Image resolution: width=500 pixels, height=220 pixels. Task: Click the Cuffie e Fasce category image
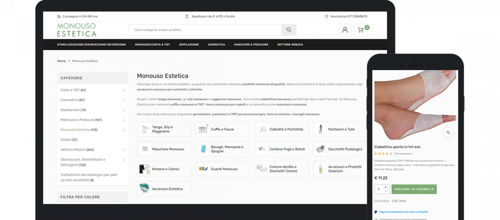203,129
